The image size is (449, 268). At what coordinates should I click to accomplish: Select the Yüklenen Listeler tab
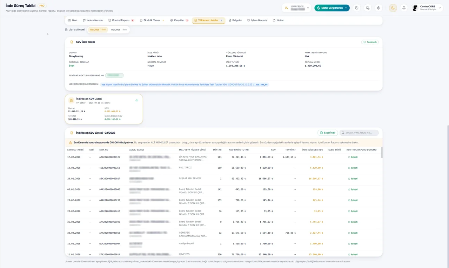(x=208, y=20)
